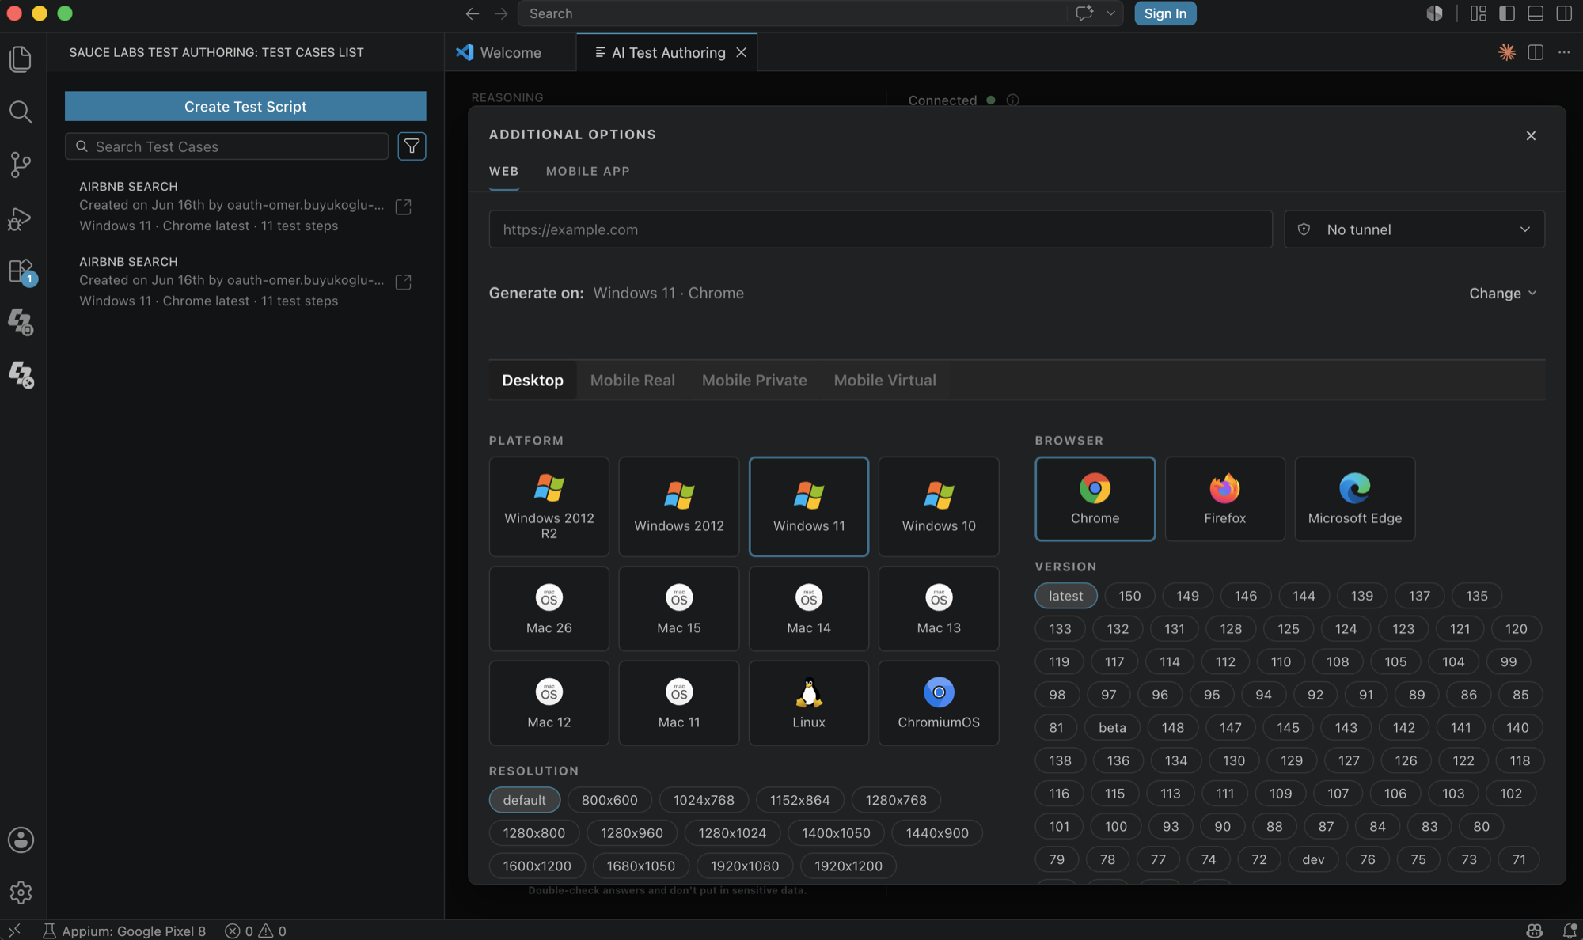Click the remote window indicator in status bar
Viewport: 1583px width, 940px height.
(x=13, y=931)
